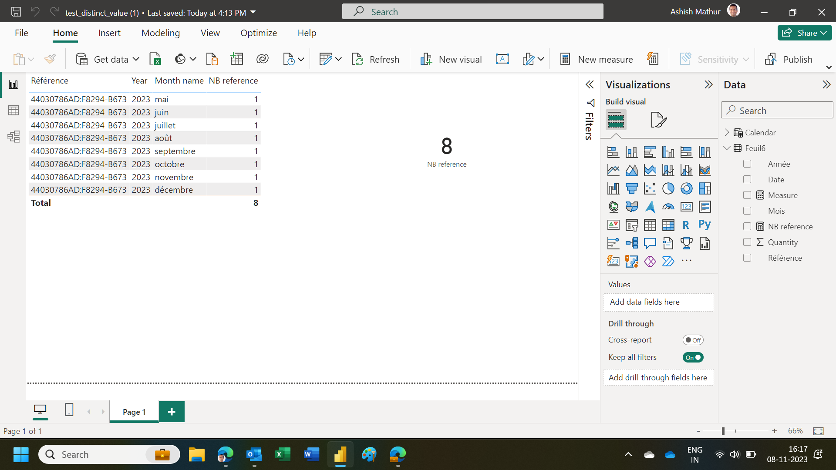The width and height of the screenshot is (836, 470).
Task: Click New measure button
Action: tap(596, 59)
